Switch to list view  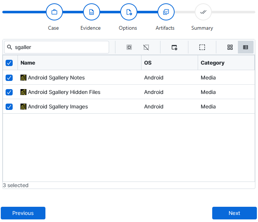[245, 47]
